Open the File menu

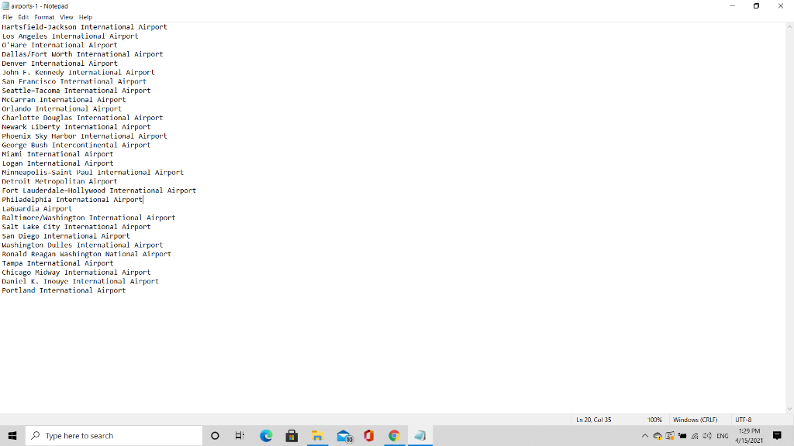7,17
